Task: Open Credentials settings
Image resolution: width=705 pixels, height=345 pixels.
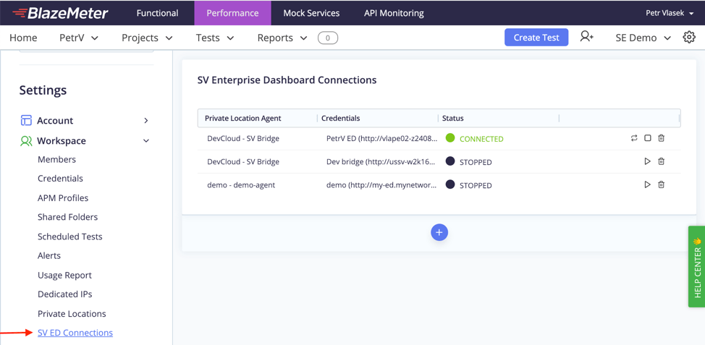Action: (60, 179)
